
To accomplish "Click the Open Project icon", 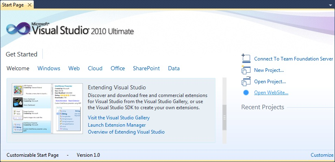I will (x=246, y=81).
